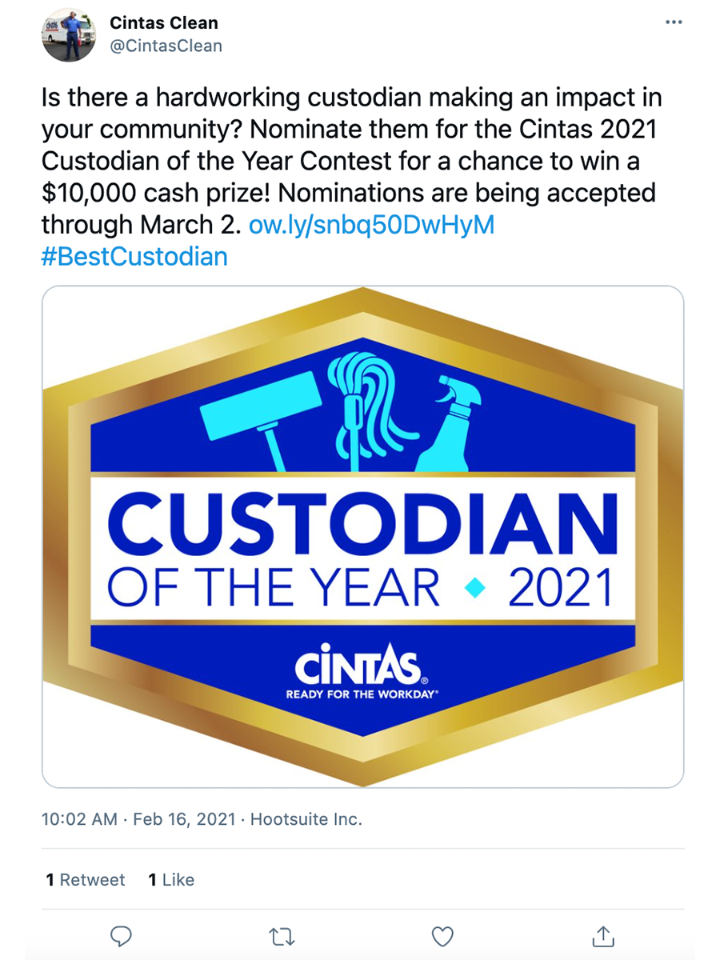View the 1 Like list

click(171, 880)
